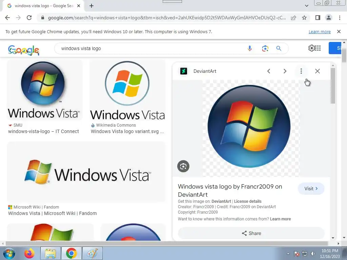Close the windows vista logo tab

(79, 6)
